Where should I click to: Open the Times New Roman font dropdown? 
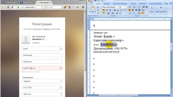pos(118,7)
